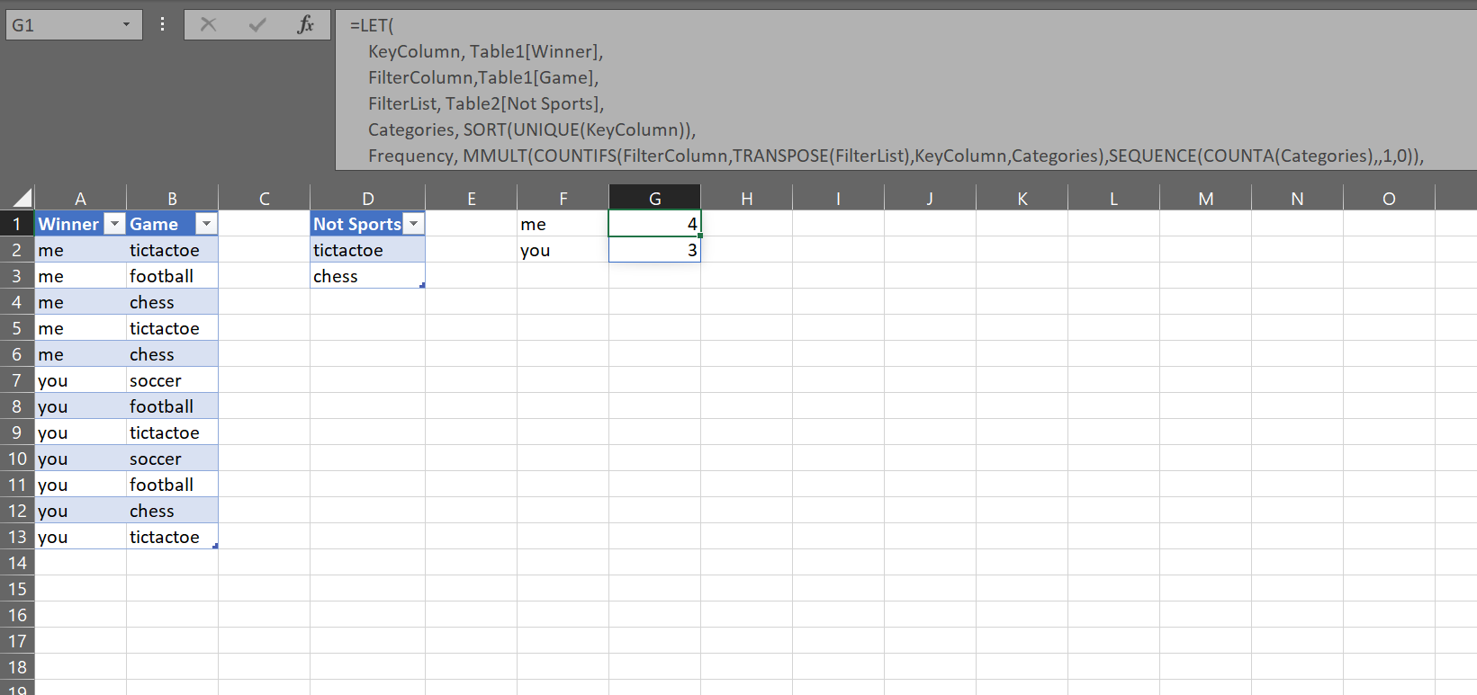
Task: Open the Name Box dropdown arrow
Action: (126, 24)
